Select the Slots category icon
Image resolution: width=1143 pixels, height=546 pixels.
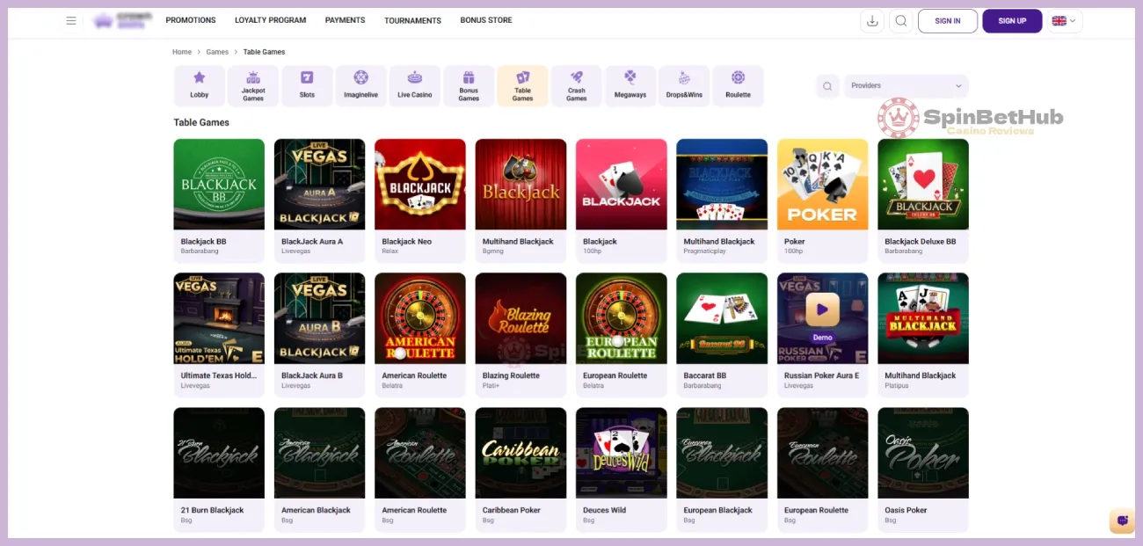307,86
